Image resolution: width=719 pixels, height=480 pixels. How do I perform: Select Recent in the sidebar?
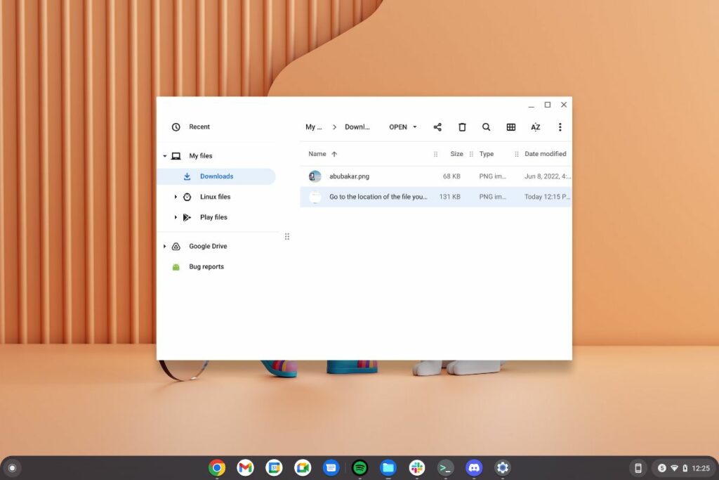coord(199,127)
